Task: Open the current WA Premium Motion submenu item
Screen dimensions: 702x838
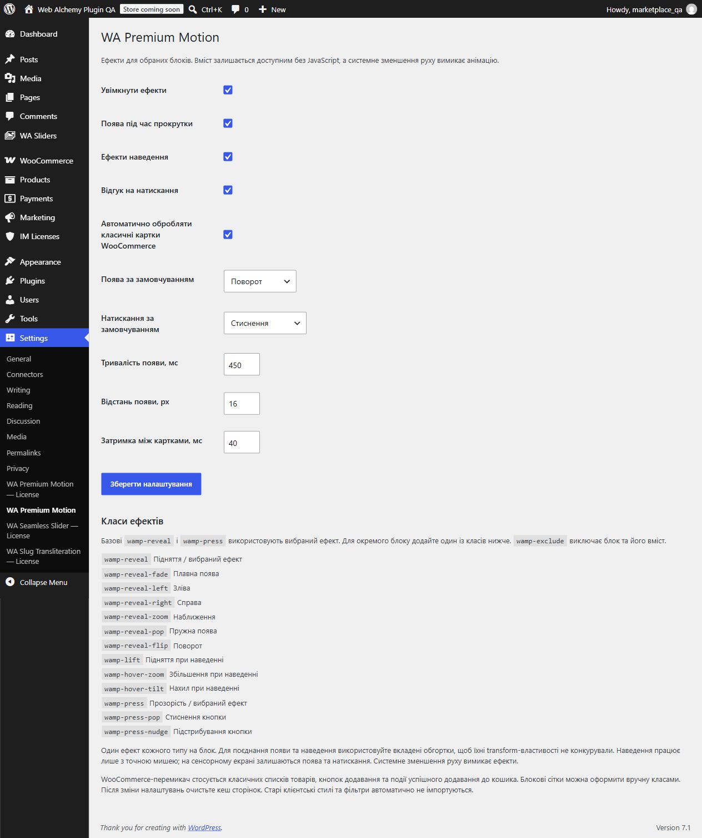Action: click(x=41, y=510)
